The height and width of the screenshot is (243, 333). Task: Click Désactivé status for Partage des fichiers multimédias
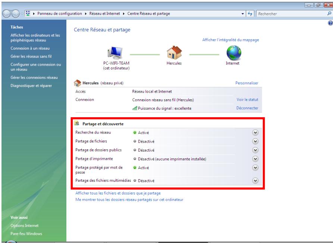pos(146,181)
